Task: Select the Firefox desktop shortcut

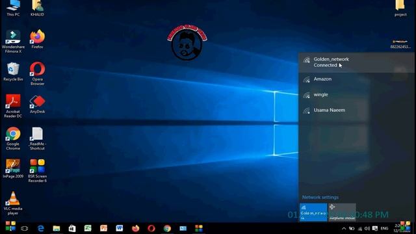Action: click(x=37, y=39)
